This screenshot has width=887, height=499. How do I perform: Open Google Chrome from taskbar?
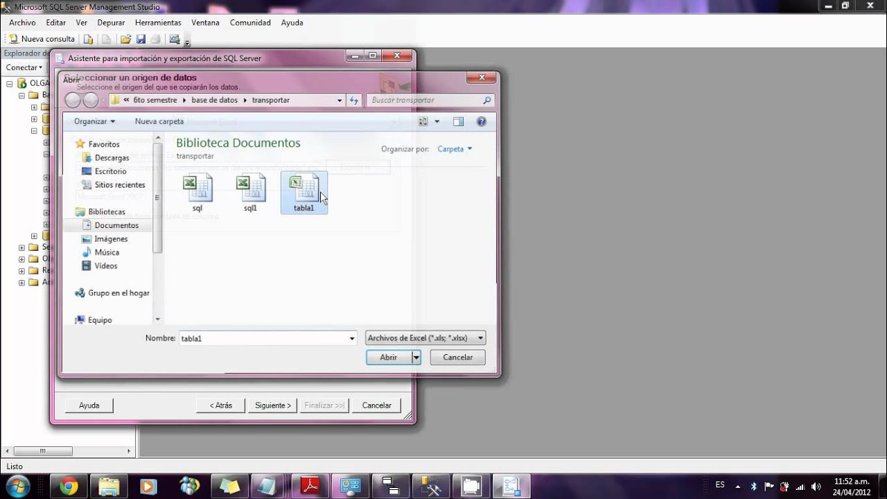point(68,487)
